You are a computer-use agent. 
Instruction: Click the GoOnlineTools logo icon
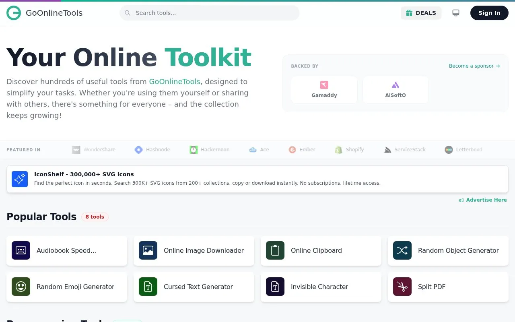point(14,13)
